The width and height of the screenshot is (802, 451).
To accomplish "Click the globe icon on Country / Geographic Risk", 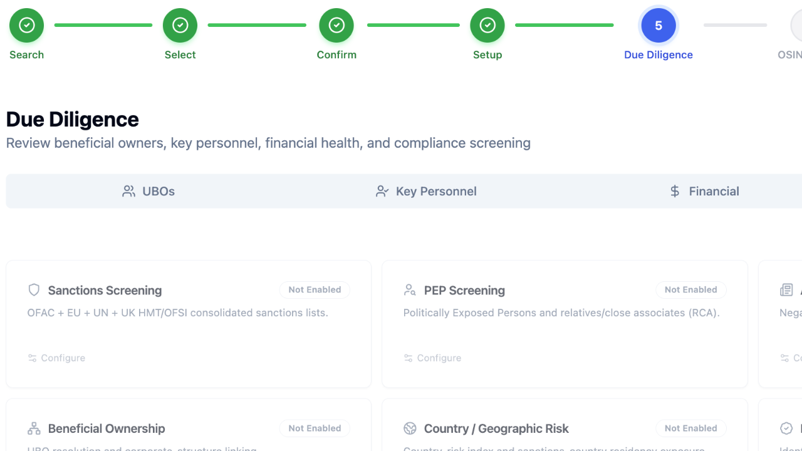I will click(x=410, y=428).
